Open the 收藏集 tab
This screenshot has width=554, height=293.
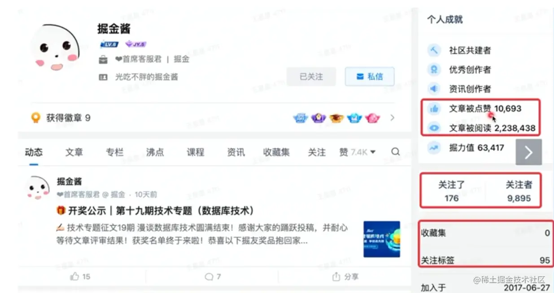(276, 152)
